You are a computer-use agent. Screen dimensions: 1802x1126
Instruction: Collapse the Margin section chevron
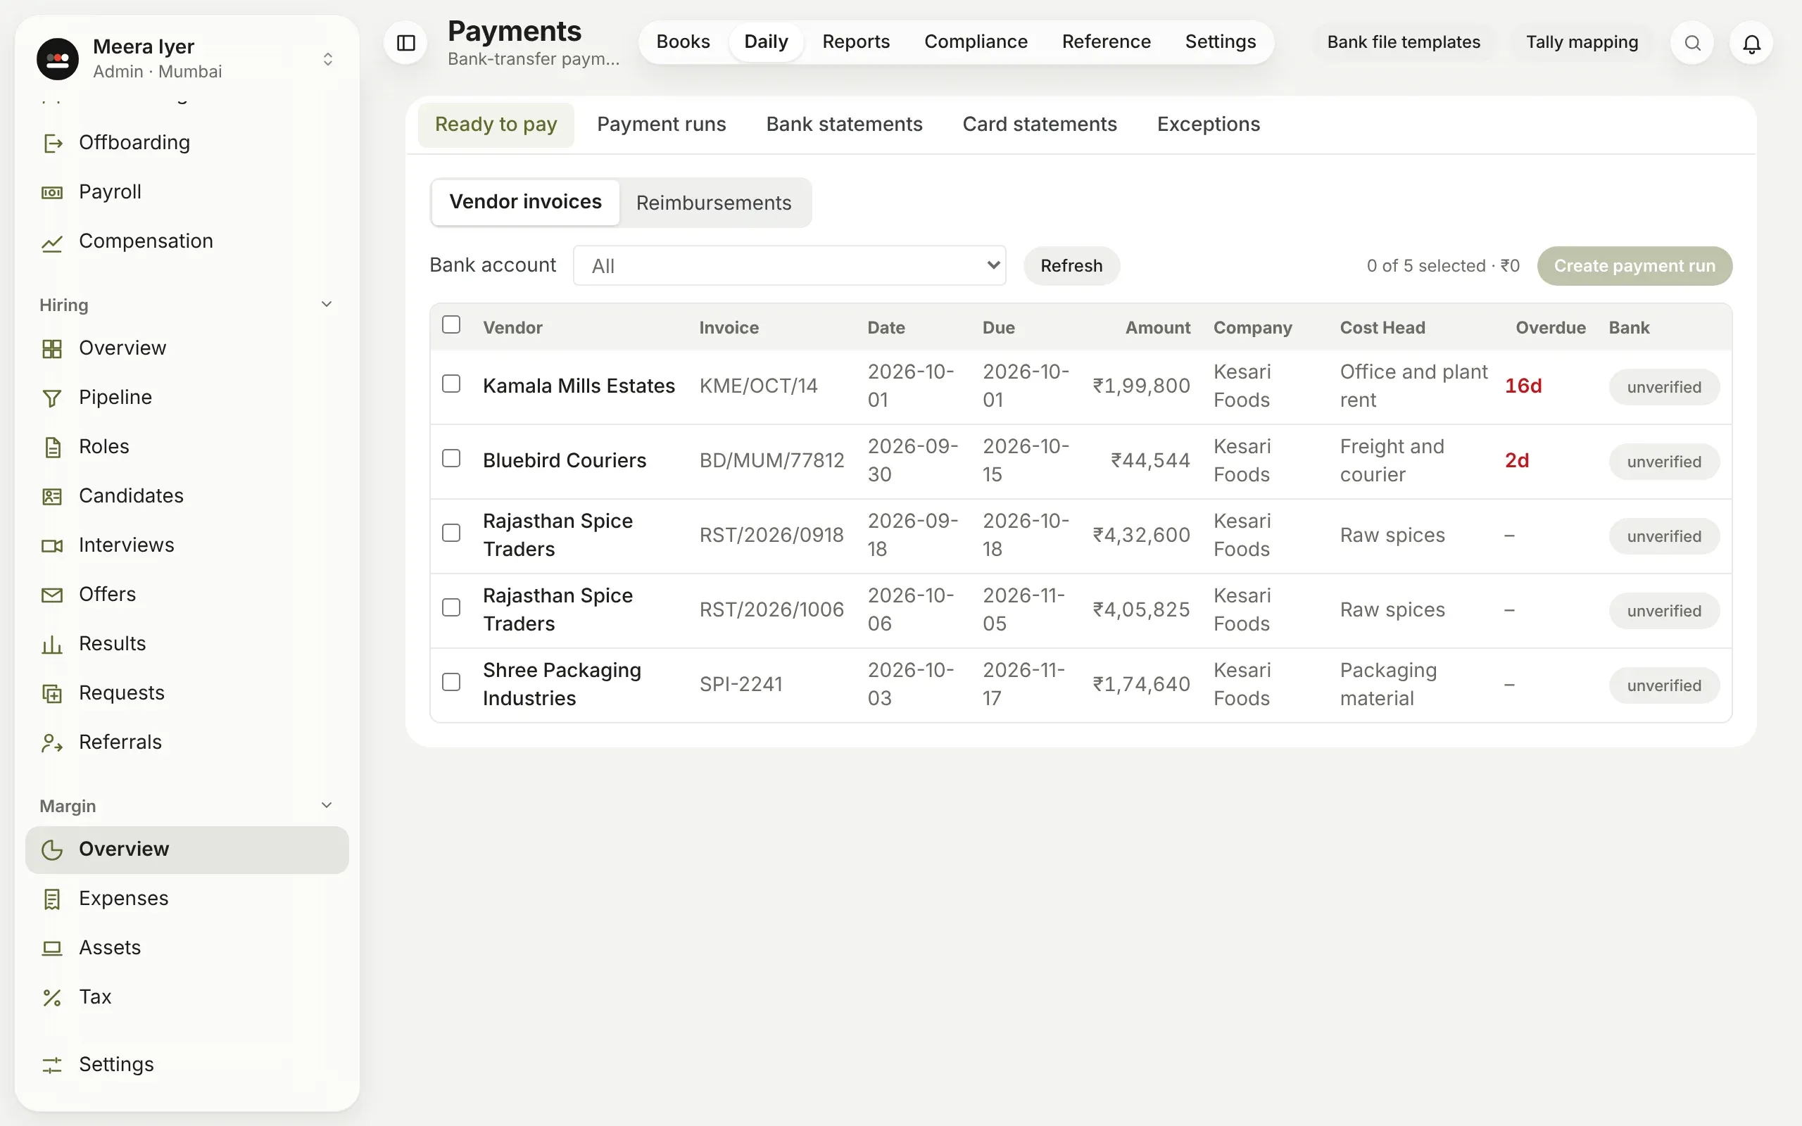[326, 805]
